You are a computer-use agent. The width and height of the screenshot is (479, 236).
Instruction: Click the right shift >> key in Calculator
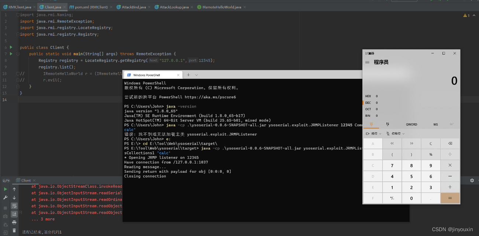[x=411, y=144]
